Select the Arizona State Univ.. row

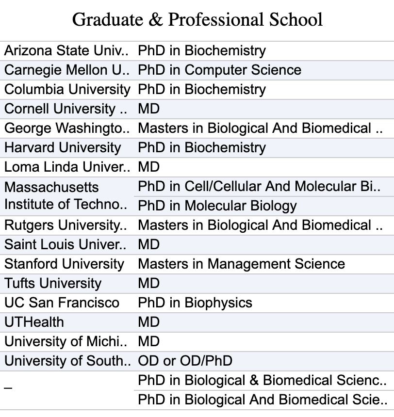(x=197, y=51)
